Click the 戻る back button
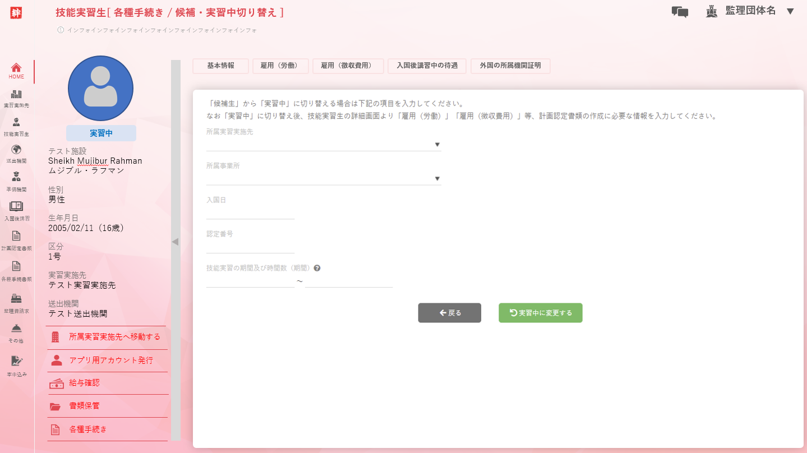 pyautogui.click(x=449, y=313)
